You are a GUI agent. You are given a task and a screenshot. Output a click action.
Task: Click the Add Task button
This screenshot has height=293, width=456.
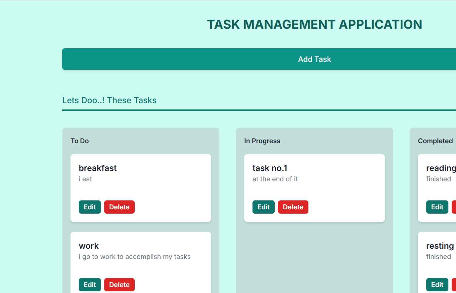pyautogui.click(x=259, y=59)
